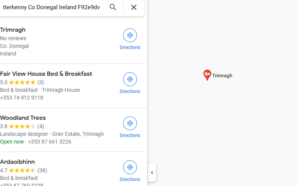The width and height of the screenshot is (298, 186).
Task: Open the Ardaoibhinn listing
Action: [x=17, y=162]
